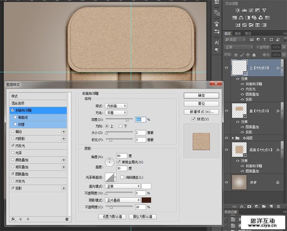Click the plus icon next to 描边
The width and height of the screenshot is (287, 231).
pyautogui.click(x=64, y=132)
